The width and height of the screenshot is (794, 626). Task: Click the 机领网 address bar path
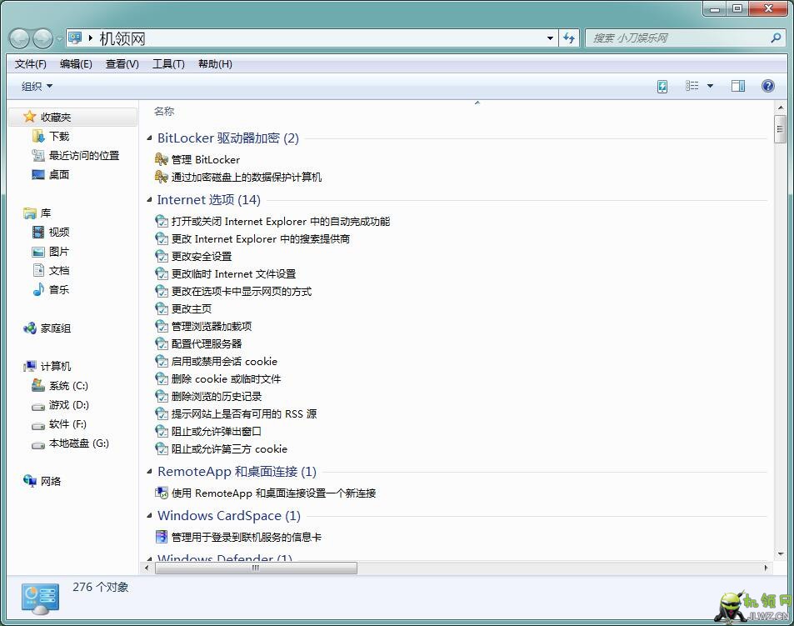(122, 38)
